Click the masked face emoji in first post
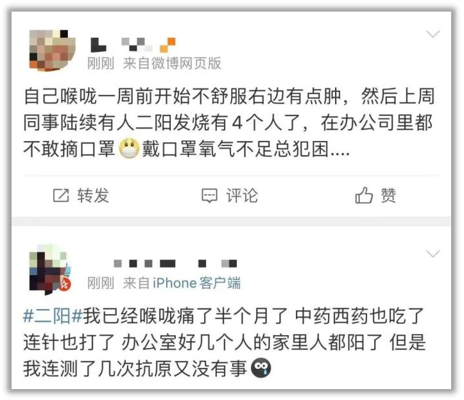This screenshot has height=400, width=464. (129, 149)
